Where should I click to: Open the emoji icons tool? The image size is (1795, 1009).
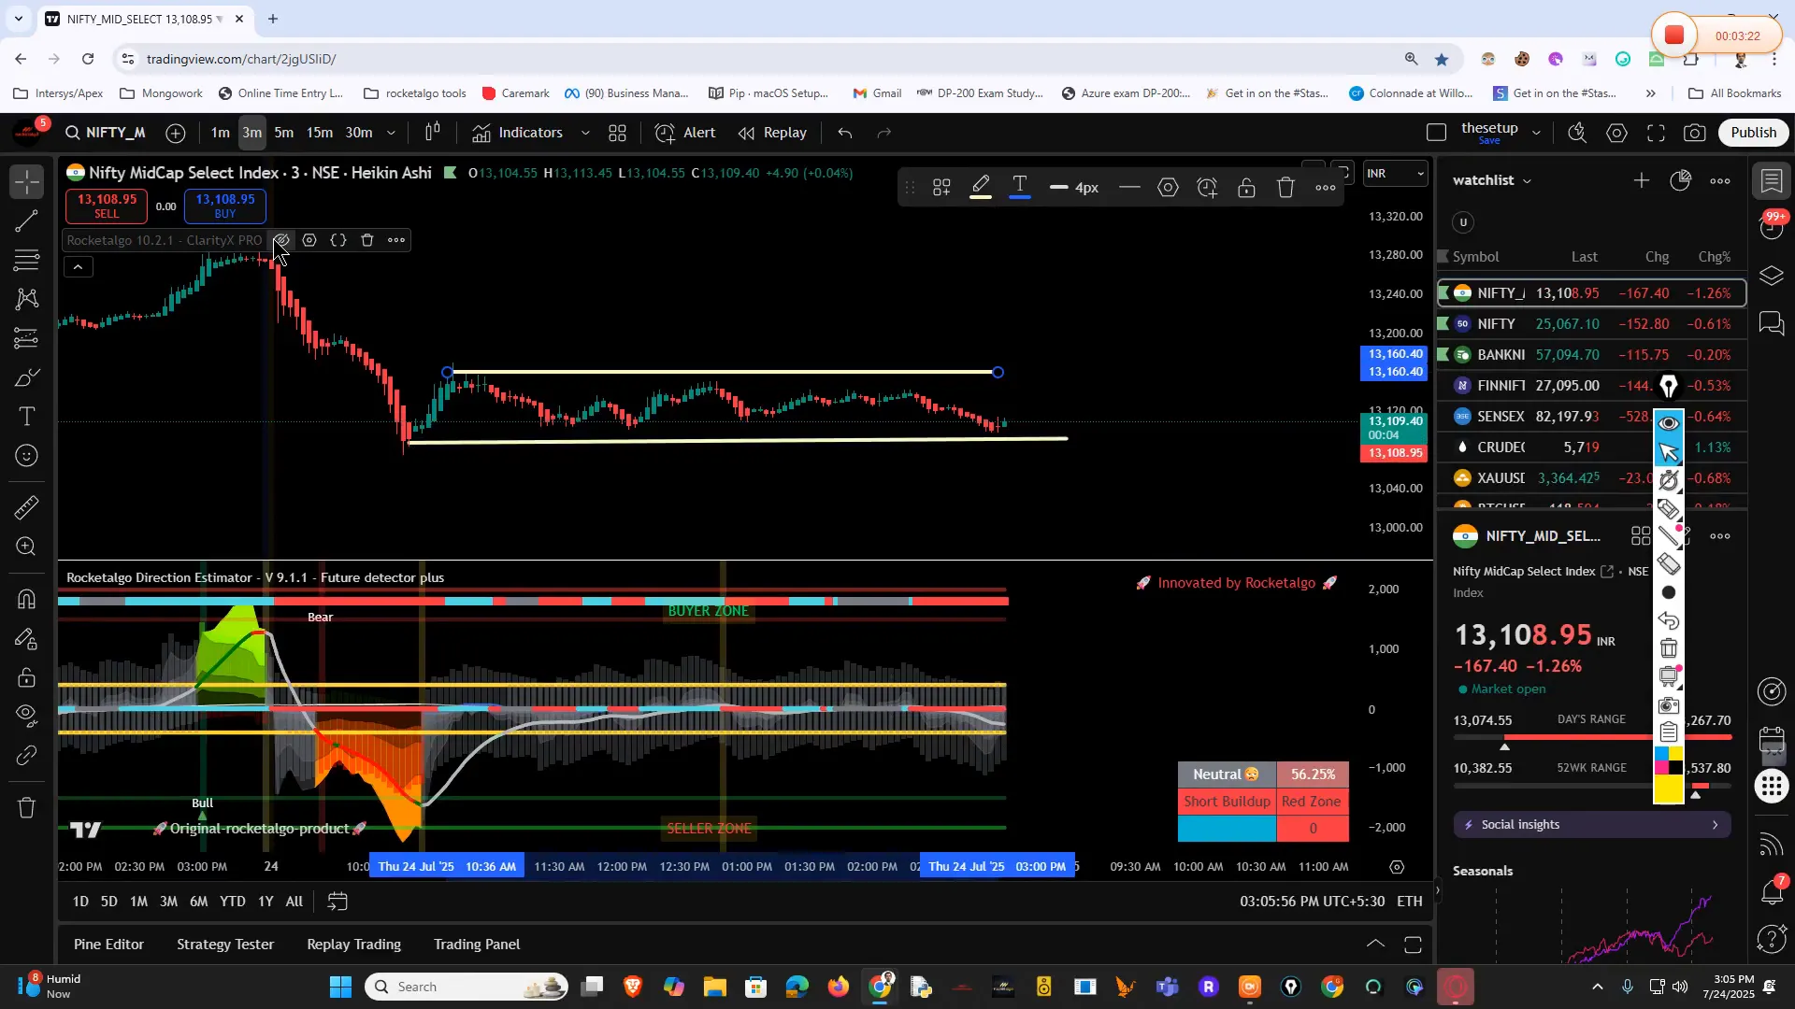(27, 456)
